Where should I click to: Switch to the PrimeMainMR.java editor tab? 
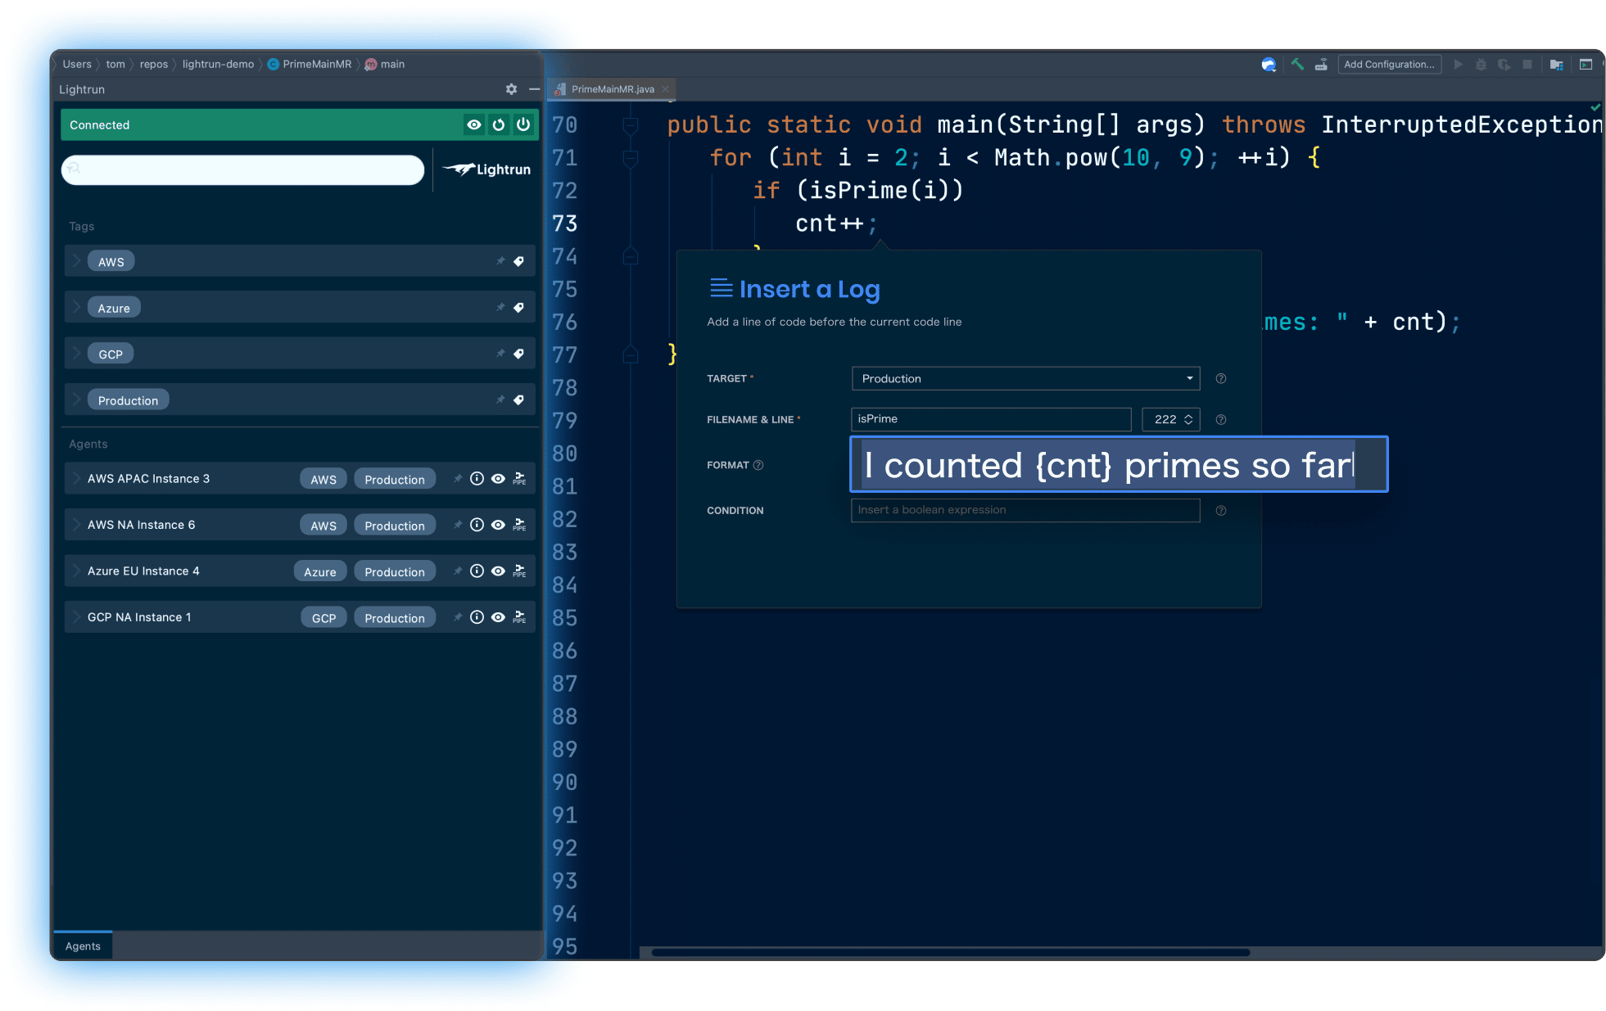[x=612, y=89]
